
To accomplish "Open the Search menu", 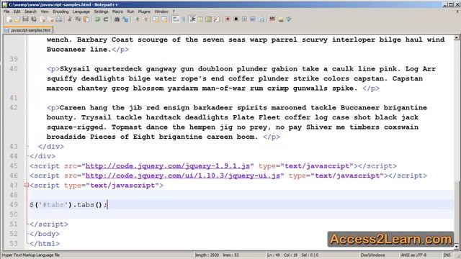I will (x=30, y=12).
